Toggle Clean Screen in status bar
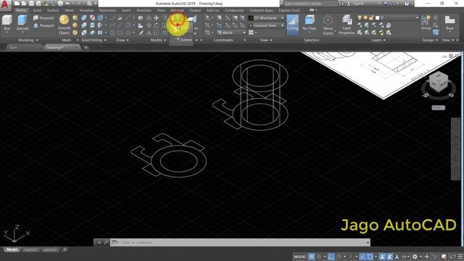This screenshot has height=261, width=464. (x=452, y=257)
